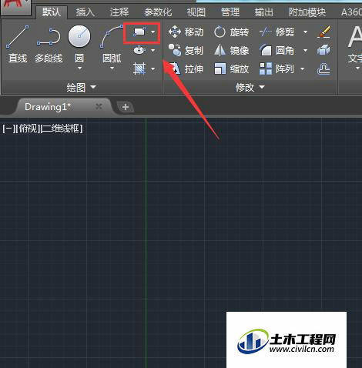Switch to the Insert (插入) ribbon tab
Image resolution: width=362 pixels, height=368 pixels.
click(x=85, y=12)
